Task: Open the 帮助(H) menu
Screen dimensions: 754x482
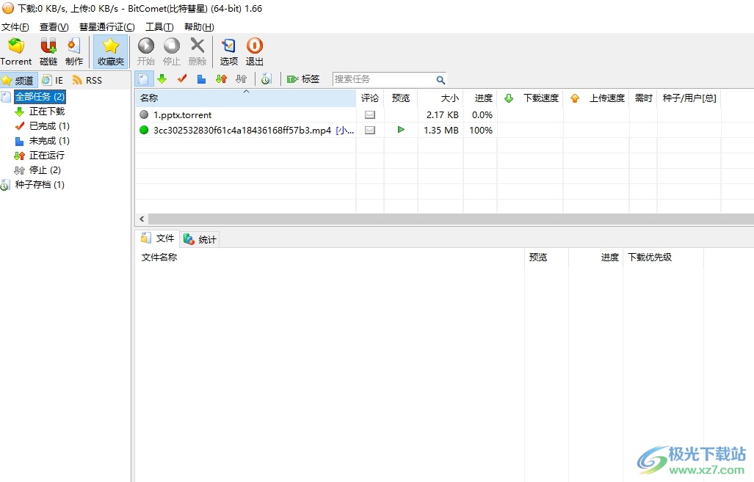Action: [199, 27]
